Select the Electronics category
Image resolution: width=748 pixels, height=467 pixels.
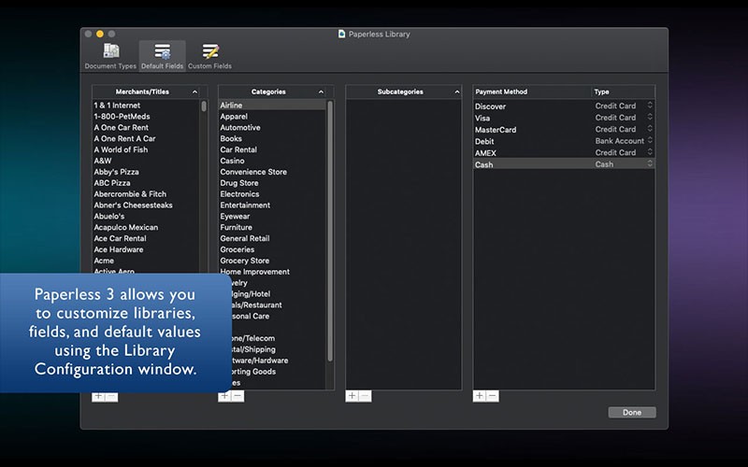(x=272, y=194)
